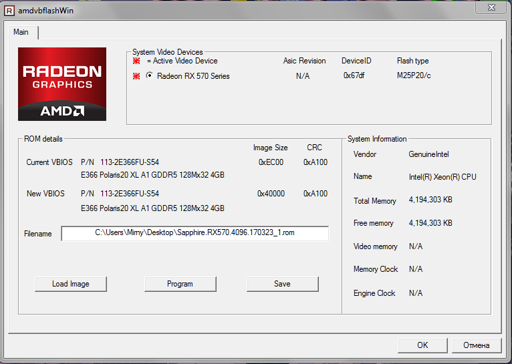Click the red star legend icon for Active Video Device
This screenshot has height=364, width=512.
[x=136, y=61]
